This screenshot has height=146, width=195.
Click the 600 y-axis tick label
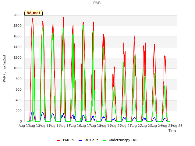click(x=19, y=89)
